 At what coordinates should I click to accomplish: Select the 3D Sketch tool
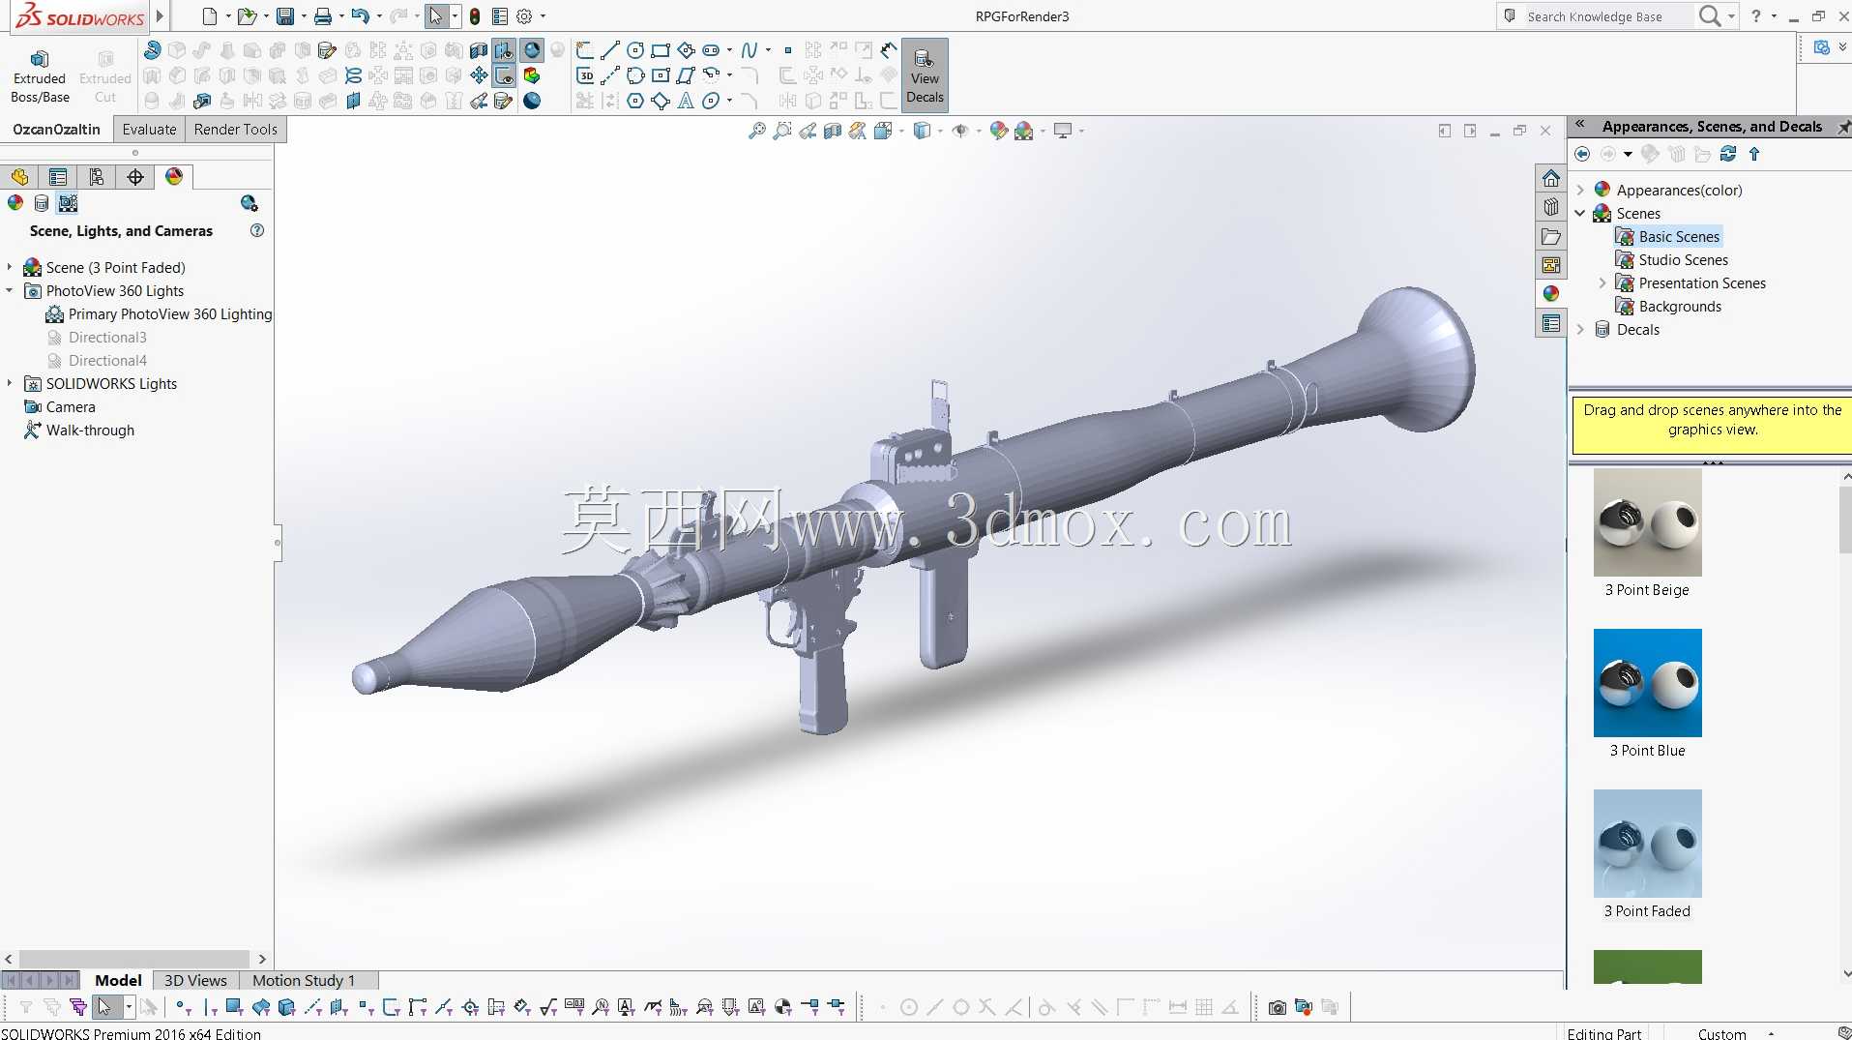coord(585,75)
